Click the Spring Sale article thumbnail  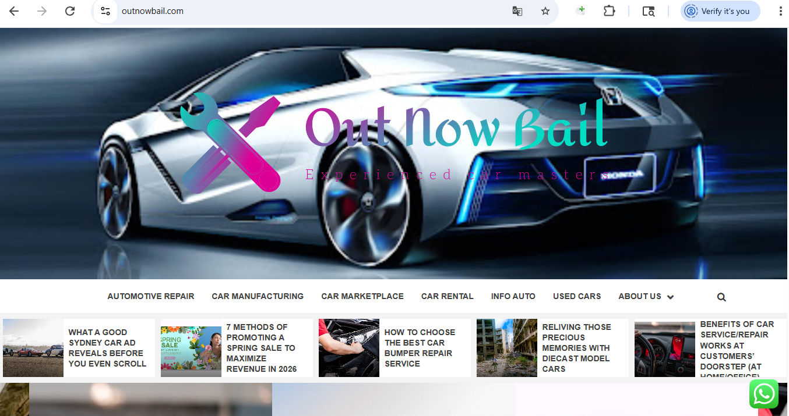[191, 351]
